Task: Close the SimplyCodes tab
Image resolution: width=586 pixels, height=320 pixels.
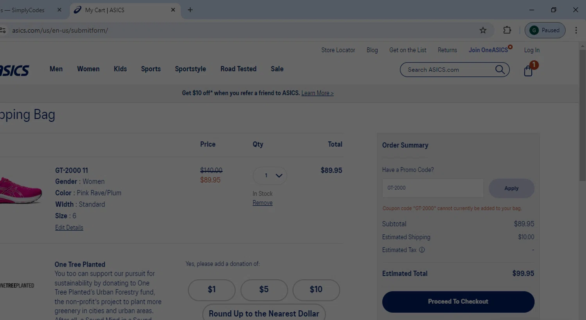Action: click(59, 10)
